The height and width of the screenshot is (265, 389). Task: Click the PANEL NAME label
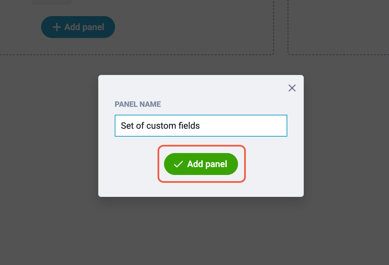click(138, 104)
